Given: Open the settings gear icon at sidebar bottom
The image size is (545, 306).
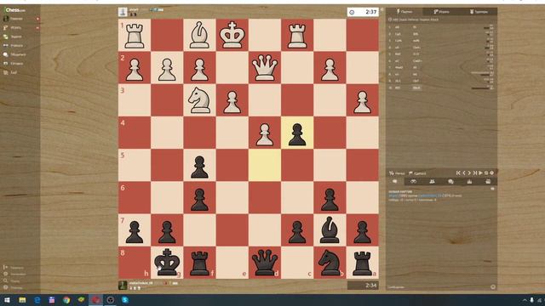Looking at the screenshot, I should [x=6, y=274].
